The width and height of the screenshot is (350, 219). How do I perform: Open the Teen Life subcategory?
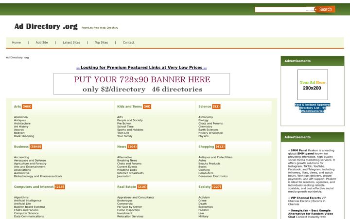[x=123, y=133]
